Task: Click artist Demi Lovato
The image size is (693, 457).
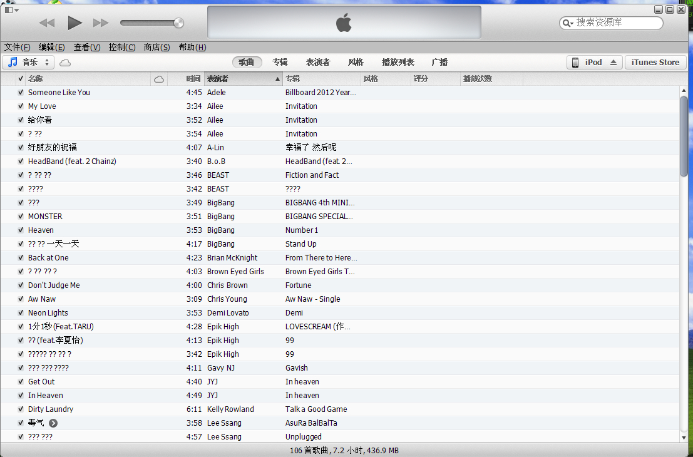Action: tap(228, 312)
